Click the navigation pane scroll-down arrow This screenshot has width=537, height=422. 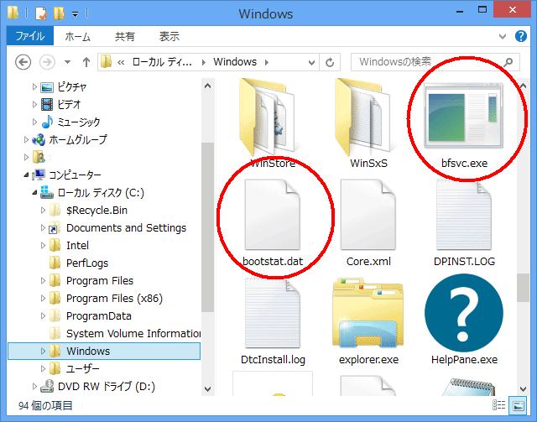[x=207, y=388]
